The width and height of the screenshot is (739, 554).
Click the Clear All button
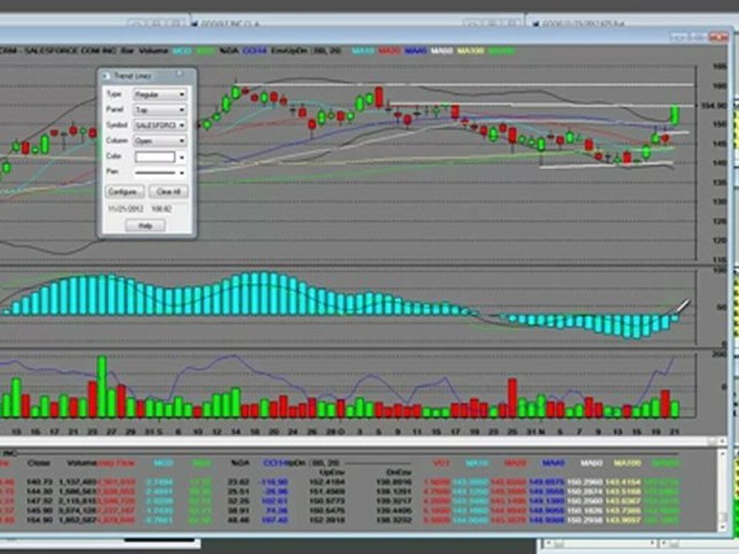tap(169, 192)
